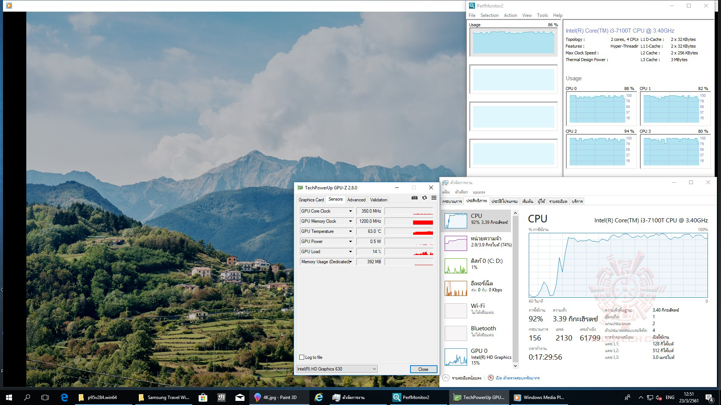Switch to the Graphics Card tab
Screen dimensions: 721x405
tap(311, 200)
